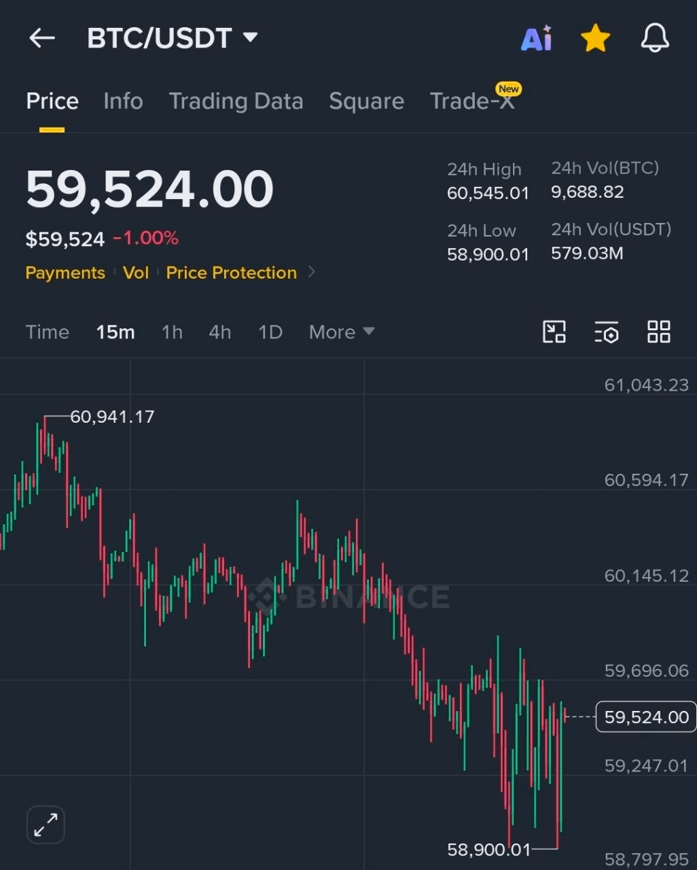The image size is (697, 870).
Task: Tap the $59,524 fiat price text
Action: coord(65,239)
